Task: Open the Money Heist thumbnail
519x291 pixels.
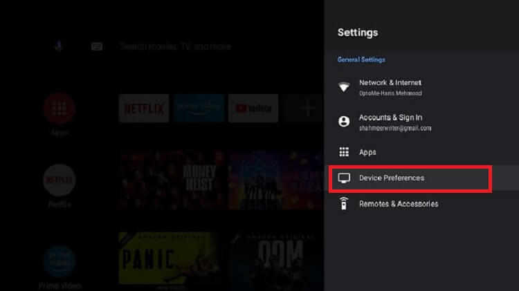Action: tap(172, 180)
